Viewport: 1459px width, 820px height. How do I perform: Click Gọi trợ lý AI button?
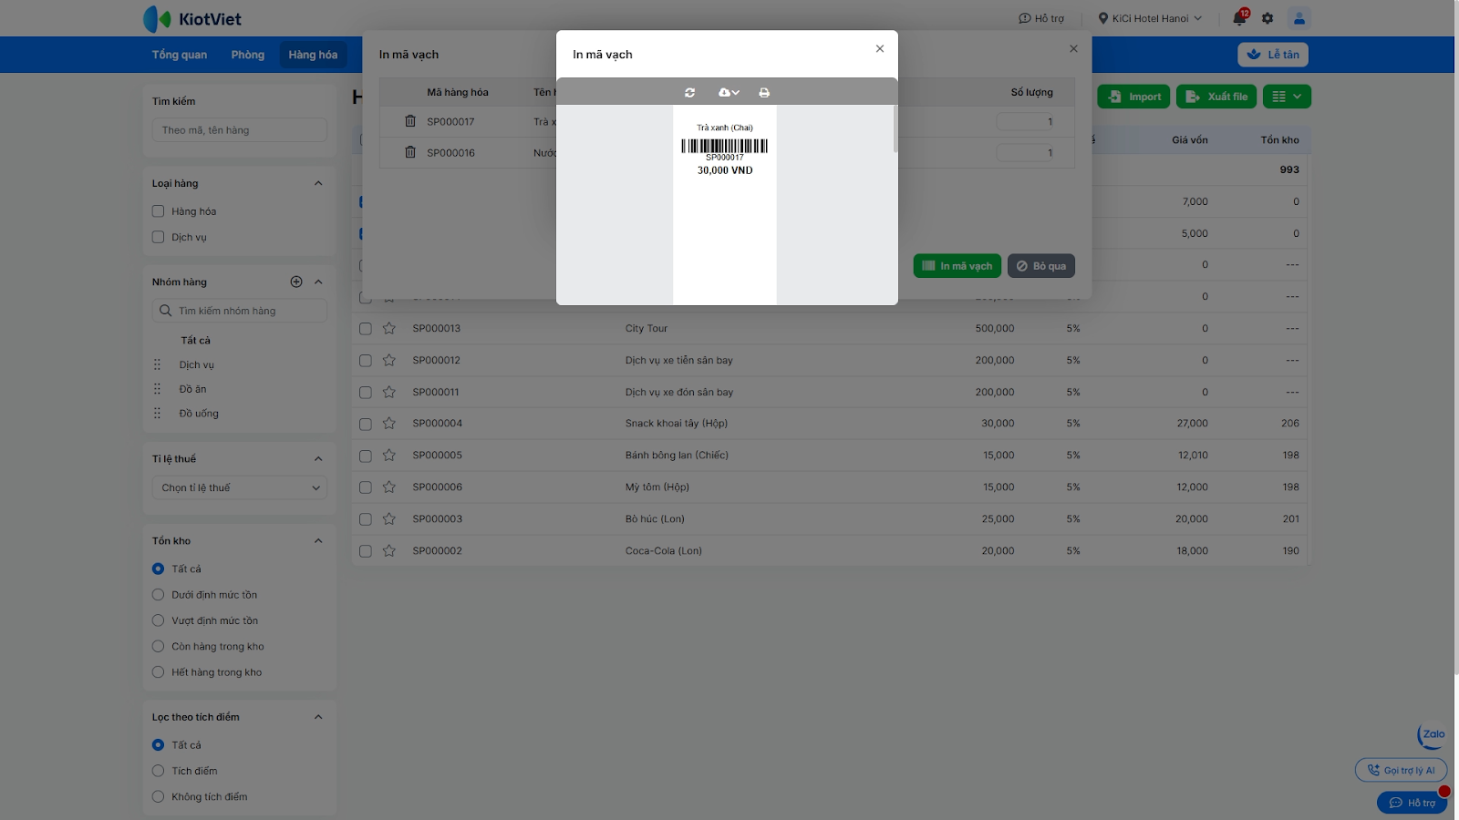tap(1401, 770)
